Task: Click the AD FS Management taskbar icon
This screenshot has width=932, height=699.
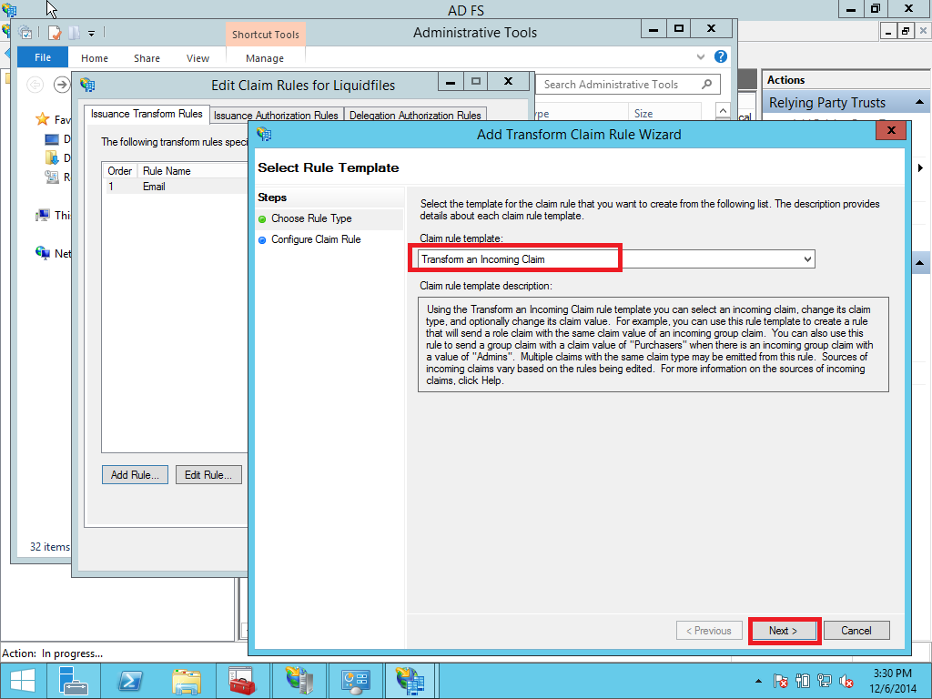Action: tap(409, 681)
